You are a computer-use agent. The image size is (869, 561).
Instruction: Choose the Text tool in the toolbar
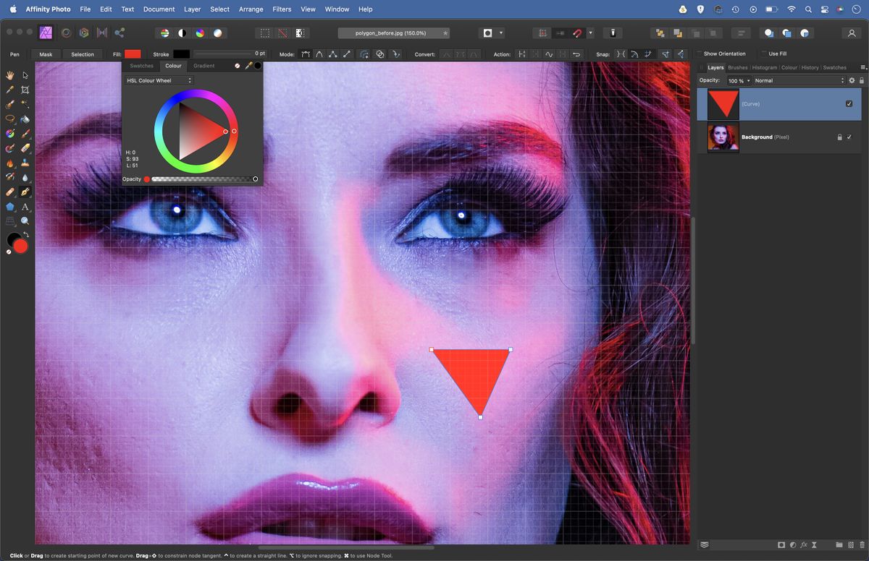25,207
